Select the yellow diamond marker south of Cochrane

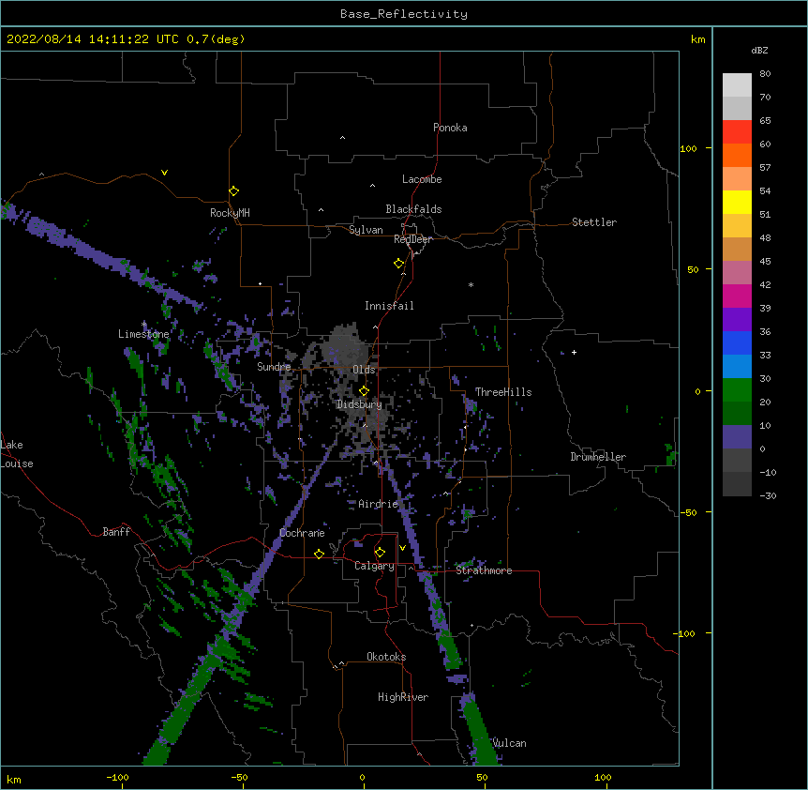tap(319, 554)
